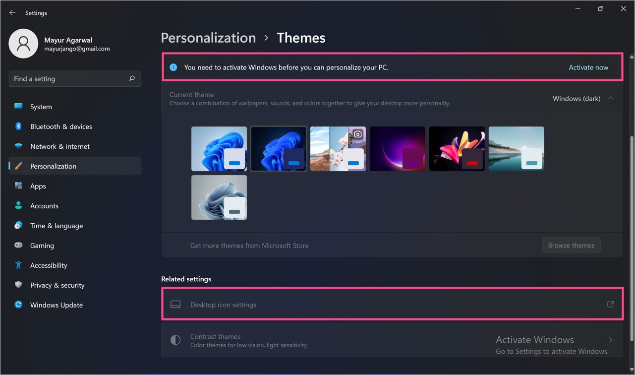Select the Windows light bloom theme
Image resolution: width=635 pixels, height=375 pixels.
coord(219,149)
